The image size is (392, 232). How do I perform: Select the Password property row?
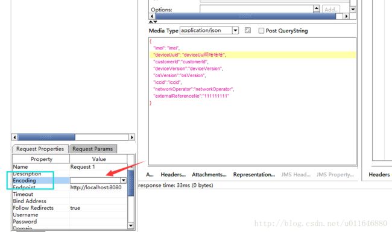coord(70,222)
